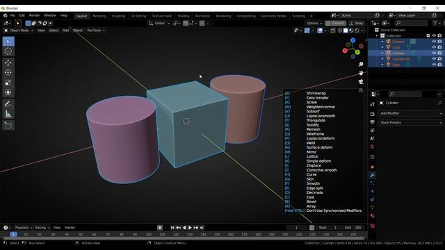Open the Modifier properties wrench tab

(373, 175)
